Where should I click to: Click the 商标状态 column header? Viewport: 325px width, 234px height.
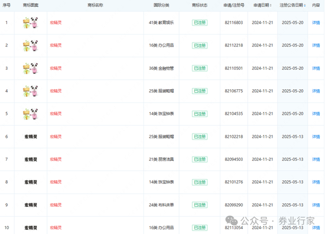pyautogui.click(x=200, y=5)
